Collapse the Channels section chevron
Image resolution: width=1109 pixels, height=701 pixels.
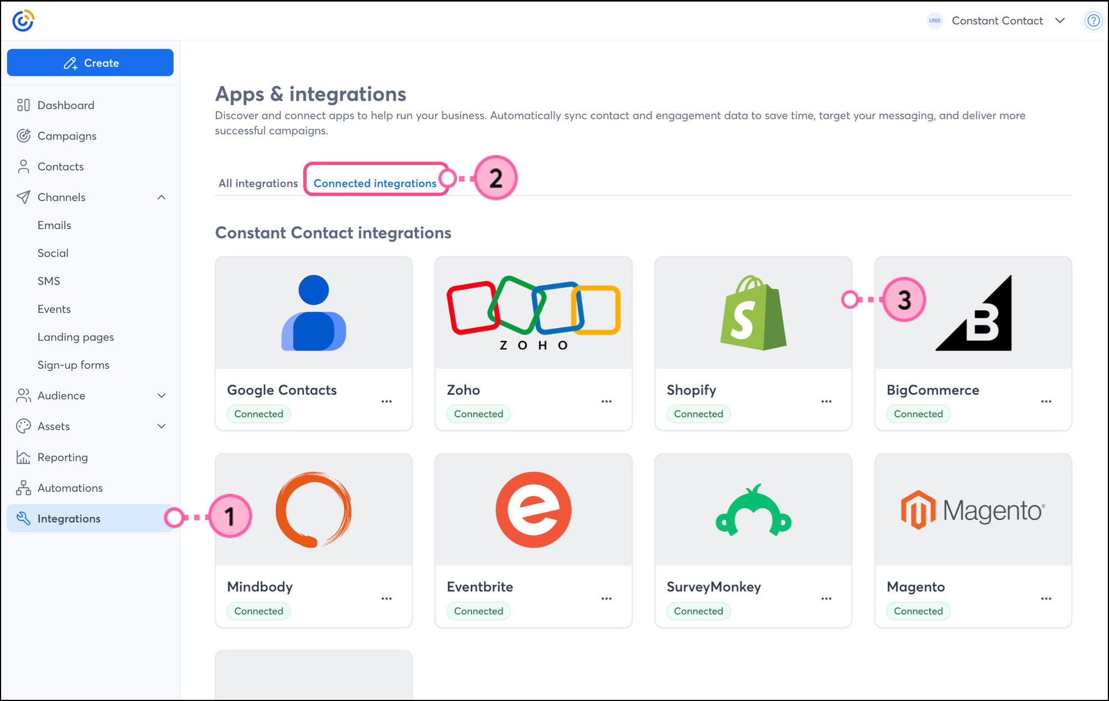tap(162, 197)
